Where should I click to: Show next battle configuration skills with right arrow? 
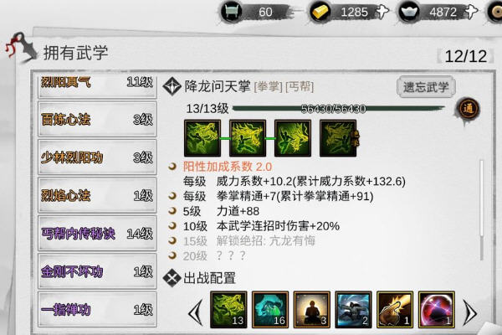[470, 313]
